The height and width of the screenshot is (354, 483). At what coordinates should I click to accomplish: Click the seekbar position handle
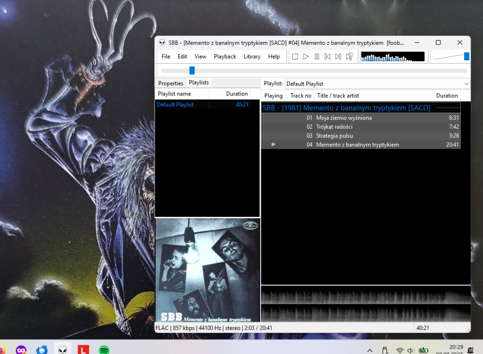192,71
